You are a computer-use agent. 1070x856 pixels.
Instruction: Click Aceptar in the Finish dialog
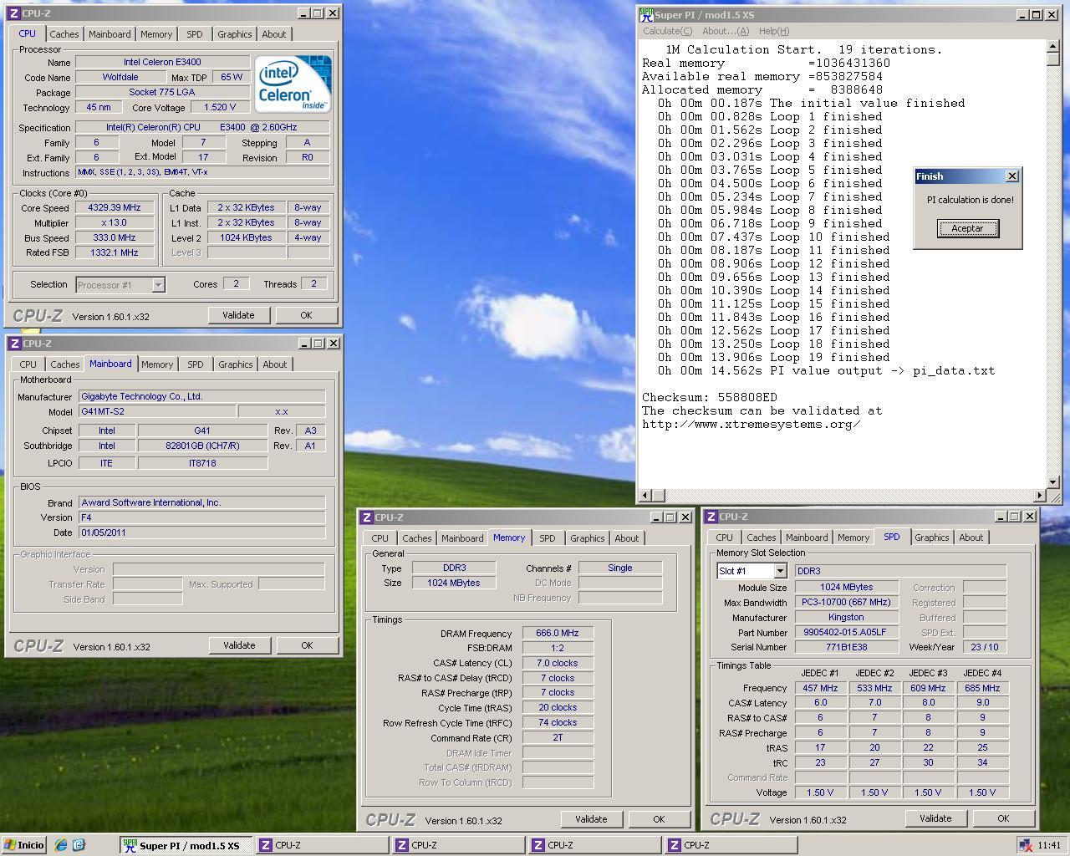pos(967,228)
